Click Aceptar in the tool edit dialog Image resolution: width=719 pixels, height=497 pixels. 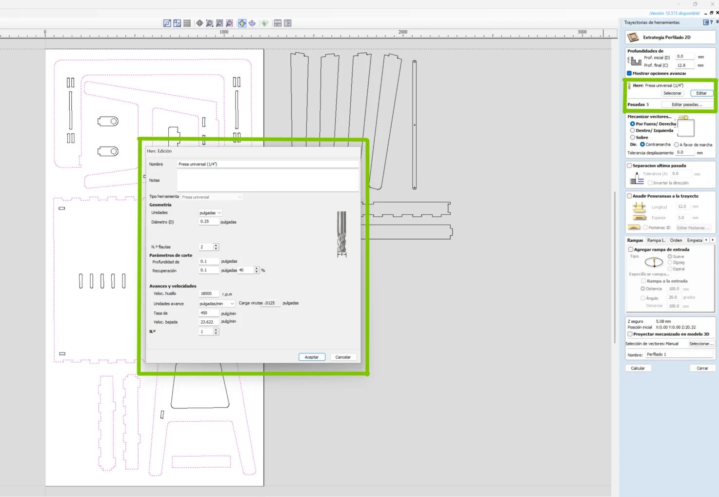pos(312,357)
